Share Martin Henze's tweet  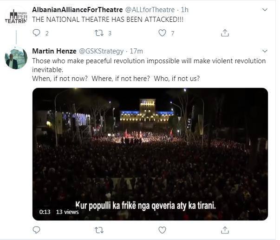(225, 230)
